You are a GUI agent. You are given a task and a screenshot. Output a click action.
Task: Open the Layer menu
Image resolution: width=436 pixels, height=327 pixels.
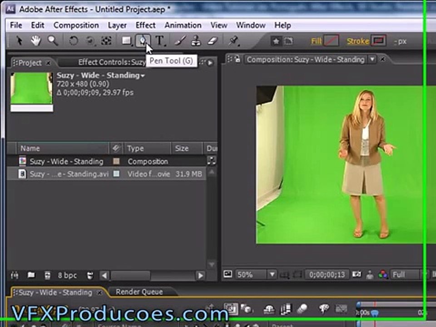tap(117, 25)
